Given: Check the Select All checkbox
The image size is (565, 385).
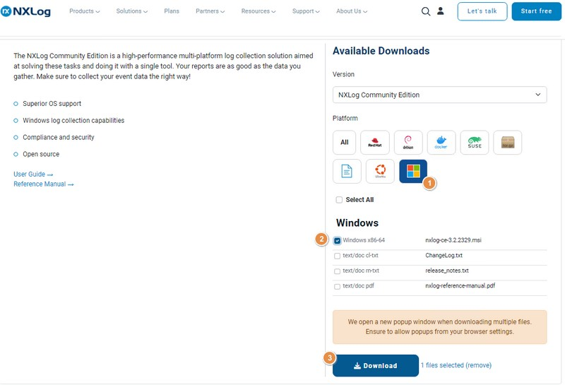Looking at the screenshot, I should coord(339,200).
